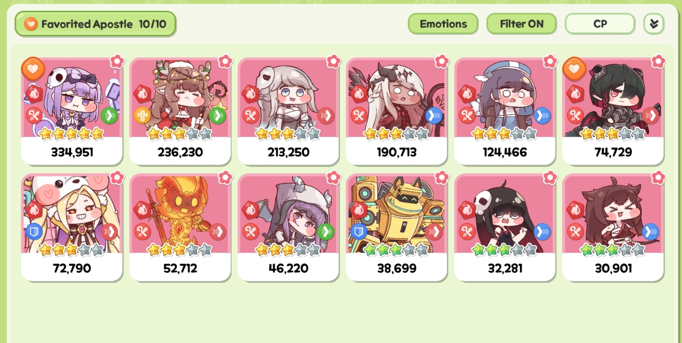Click star rating on 32,281 card
This screenshot has width=682, height=343.
(x=505, y=250)
